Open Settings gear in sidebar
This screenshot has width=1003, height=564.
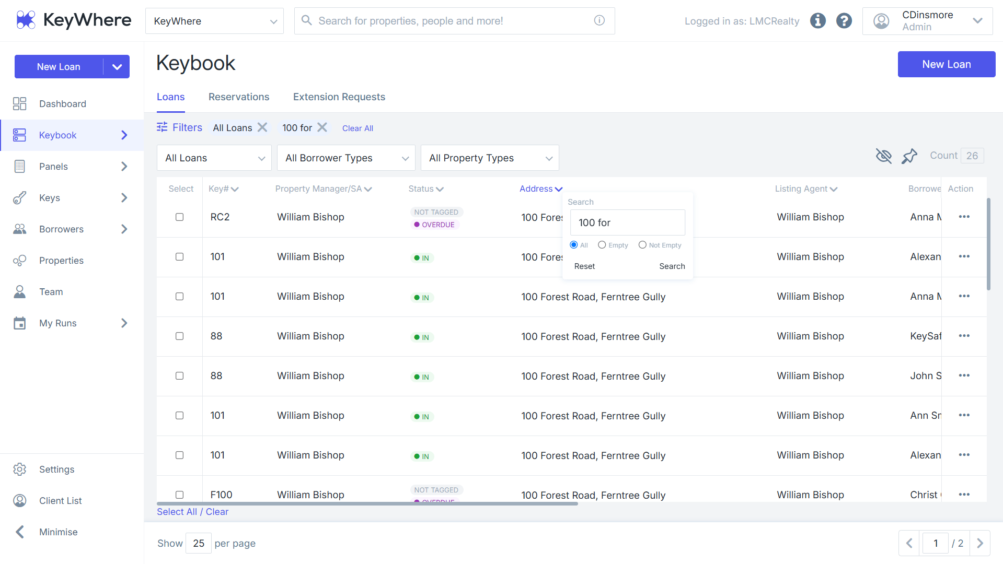(19, 469)
